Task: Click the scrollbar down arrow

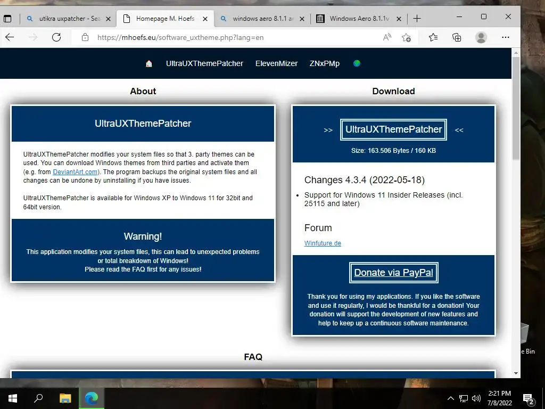Action: [x=516, y=373]
